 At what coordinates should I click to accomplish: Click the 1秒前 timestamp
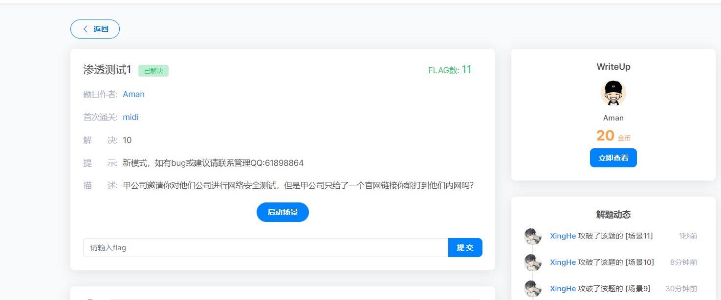[688, 236]
